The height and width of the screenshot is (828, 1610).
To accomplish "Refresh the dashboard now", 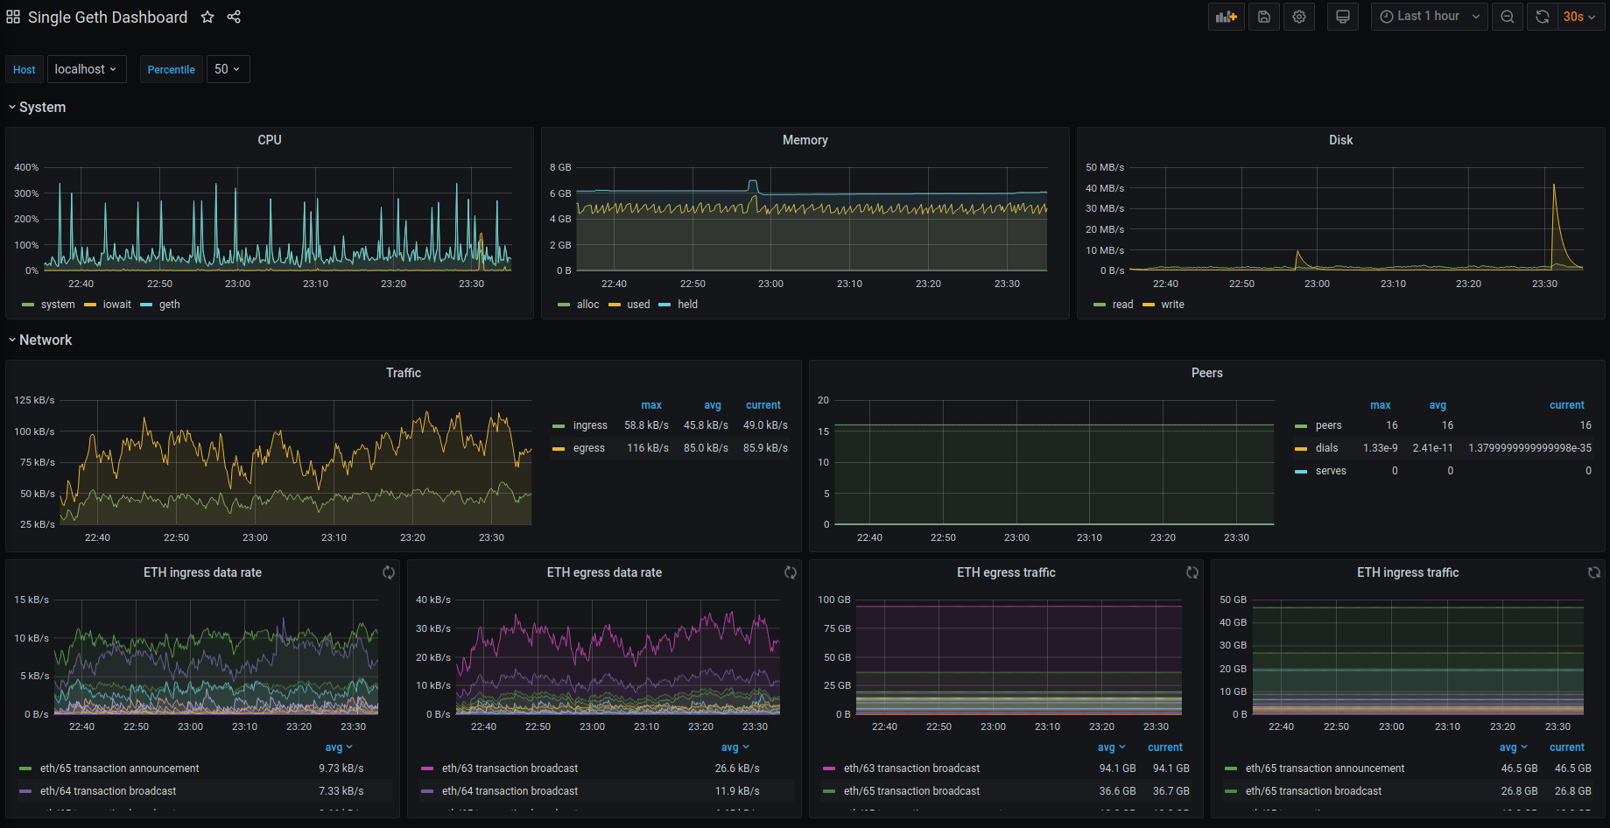I will pos(1543,17).
